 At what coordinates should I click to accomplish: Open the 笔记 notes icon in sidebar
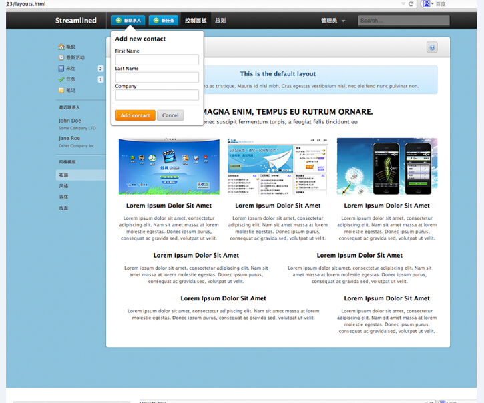click(x=61, y=90)
